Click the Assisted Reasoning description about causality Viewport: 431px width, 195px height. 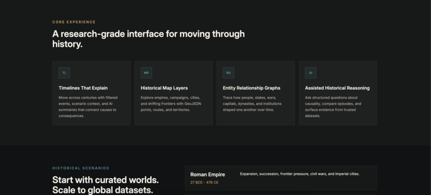[x=333, y=106]
